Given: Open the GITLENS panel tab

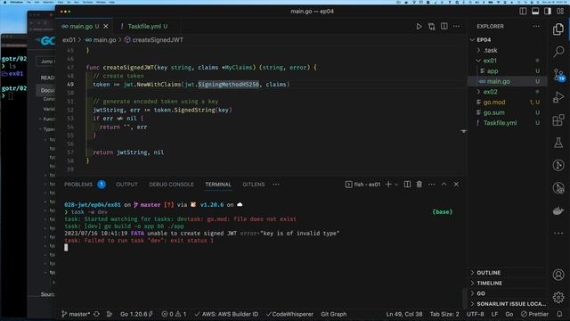Looking at the screenshot, I should [253, 185].
